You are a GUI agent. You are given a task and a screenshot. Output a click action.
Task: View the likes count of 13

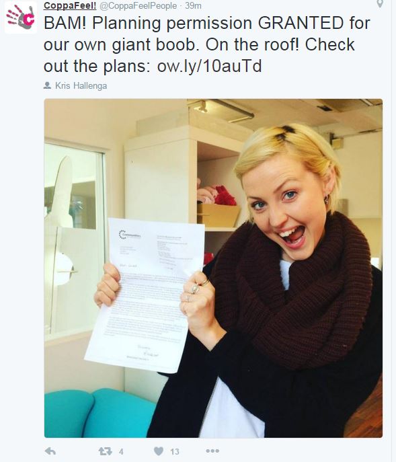click(x=174, y=451)
